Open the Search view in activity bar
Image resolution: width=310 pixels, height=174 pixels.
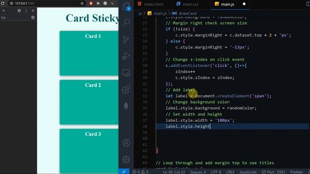tap(126, 22)
